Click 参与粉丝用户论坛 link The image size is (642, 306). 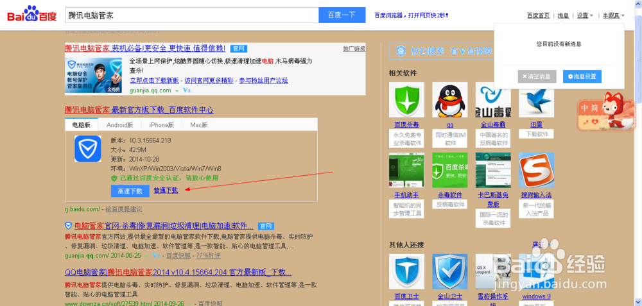(263, 80)
